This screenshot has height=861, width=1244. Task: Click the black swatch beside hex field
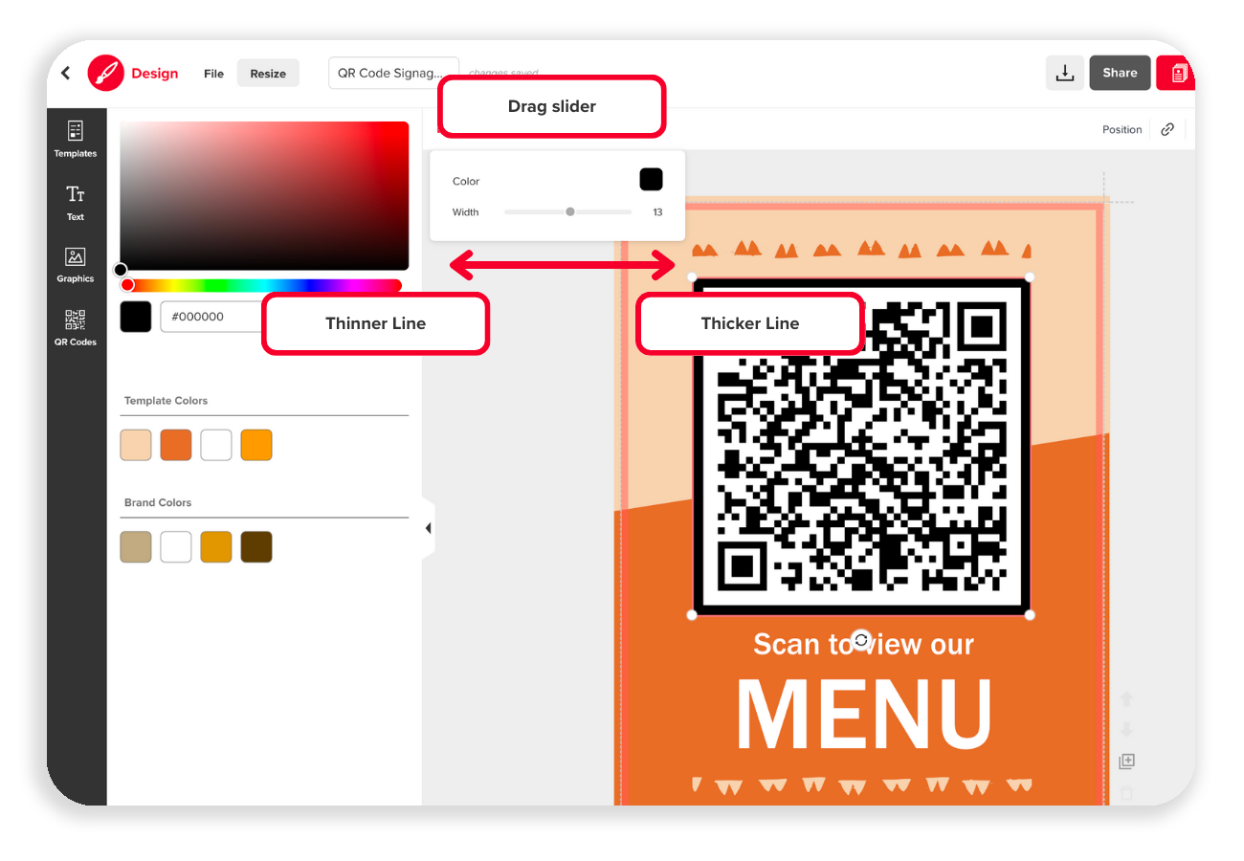click(136, 317)
